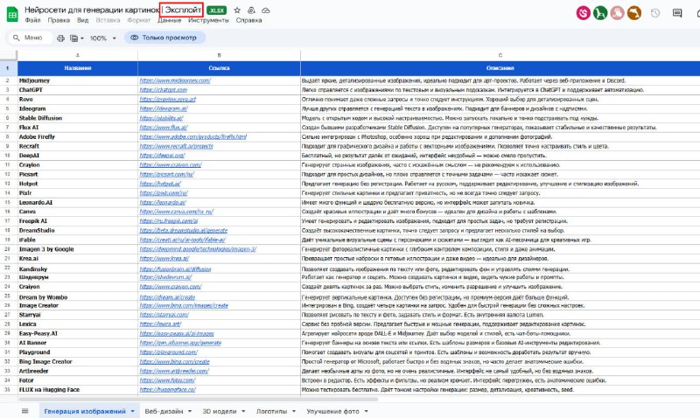The height and width of the screenshot is (418, 700).
Task: Click the Название header cell
Action: tap(78, 68)
